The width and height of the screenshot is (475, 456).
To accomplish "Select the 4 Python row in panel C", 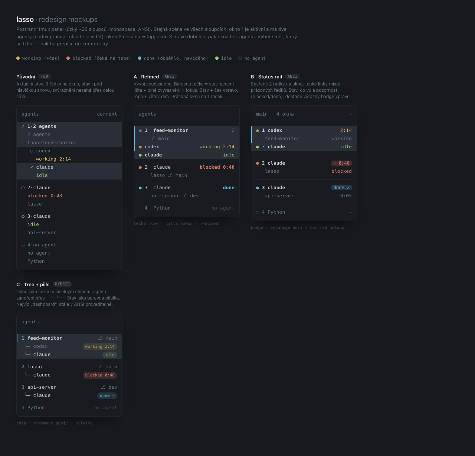I will click(x=69, y=408).
